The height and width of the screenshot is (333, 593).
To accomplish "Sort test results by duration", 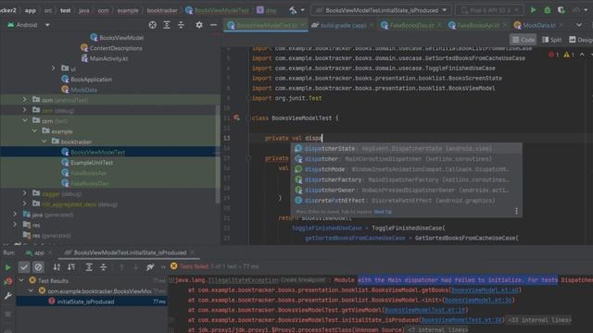I will pos(71,267).
